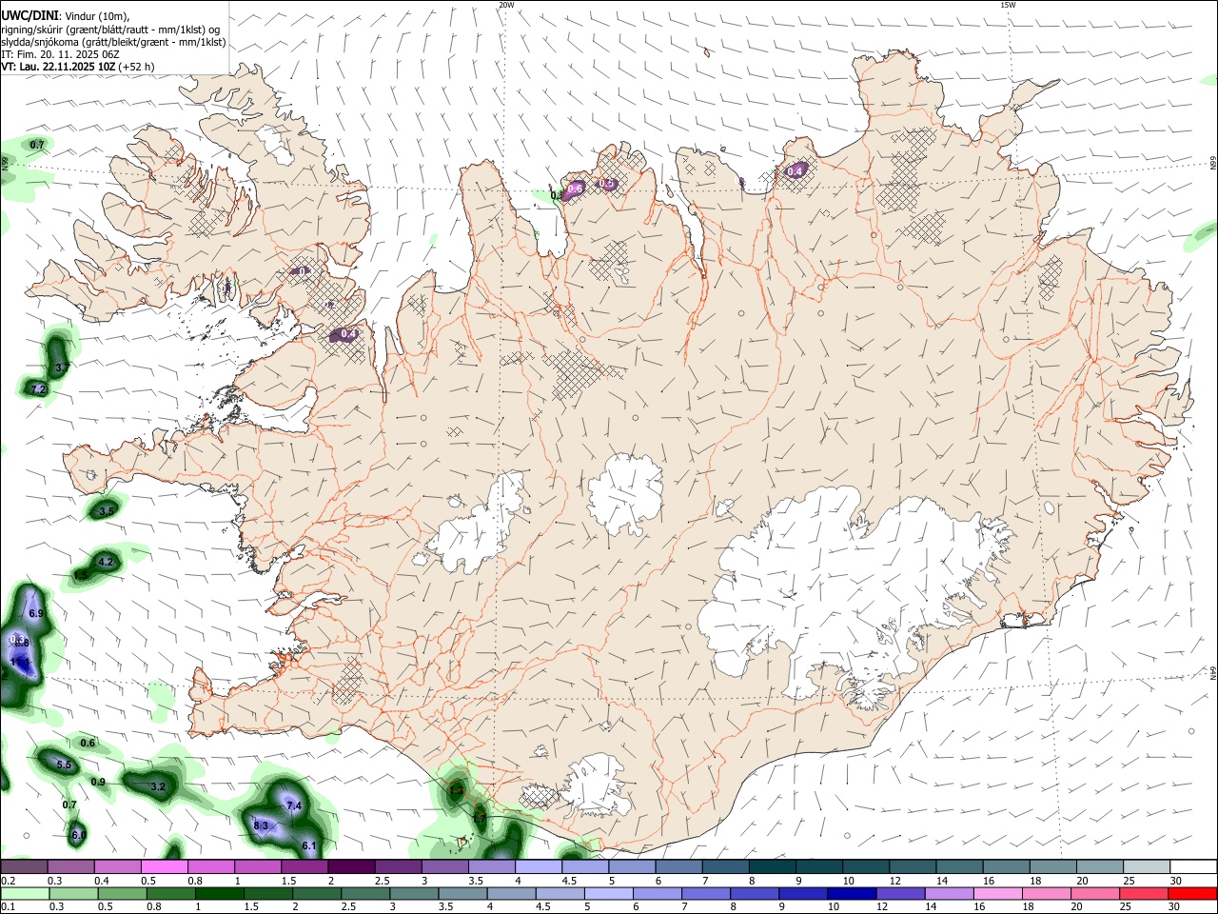Click the 6.1 precipitation value on the map
Screen dimensions: 1218x914
pyautogui.click(x=309, y=846)
